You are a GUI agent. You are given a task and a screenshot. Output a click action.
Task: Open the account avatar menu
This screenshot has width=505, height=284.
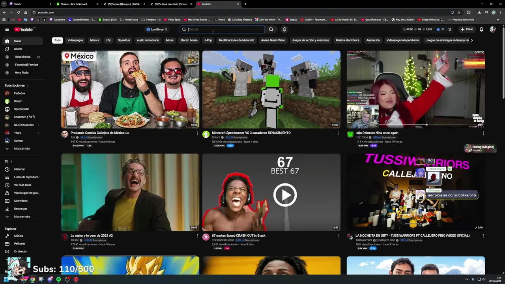[493, 29]
